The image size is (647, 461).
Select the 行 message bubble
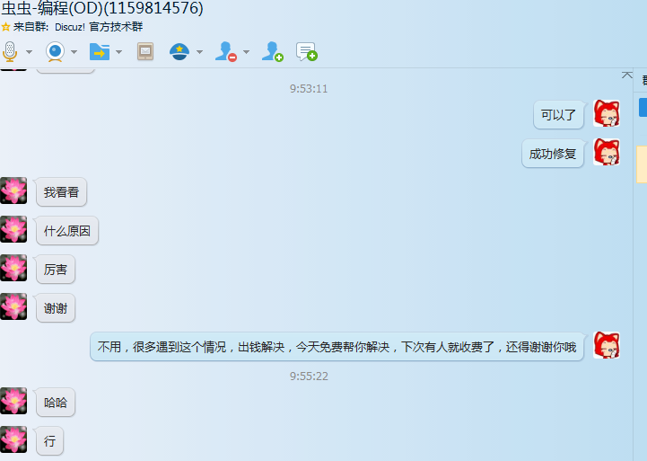[49, 441]
